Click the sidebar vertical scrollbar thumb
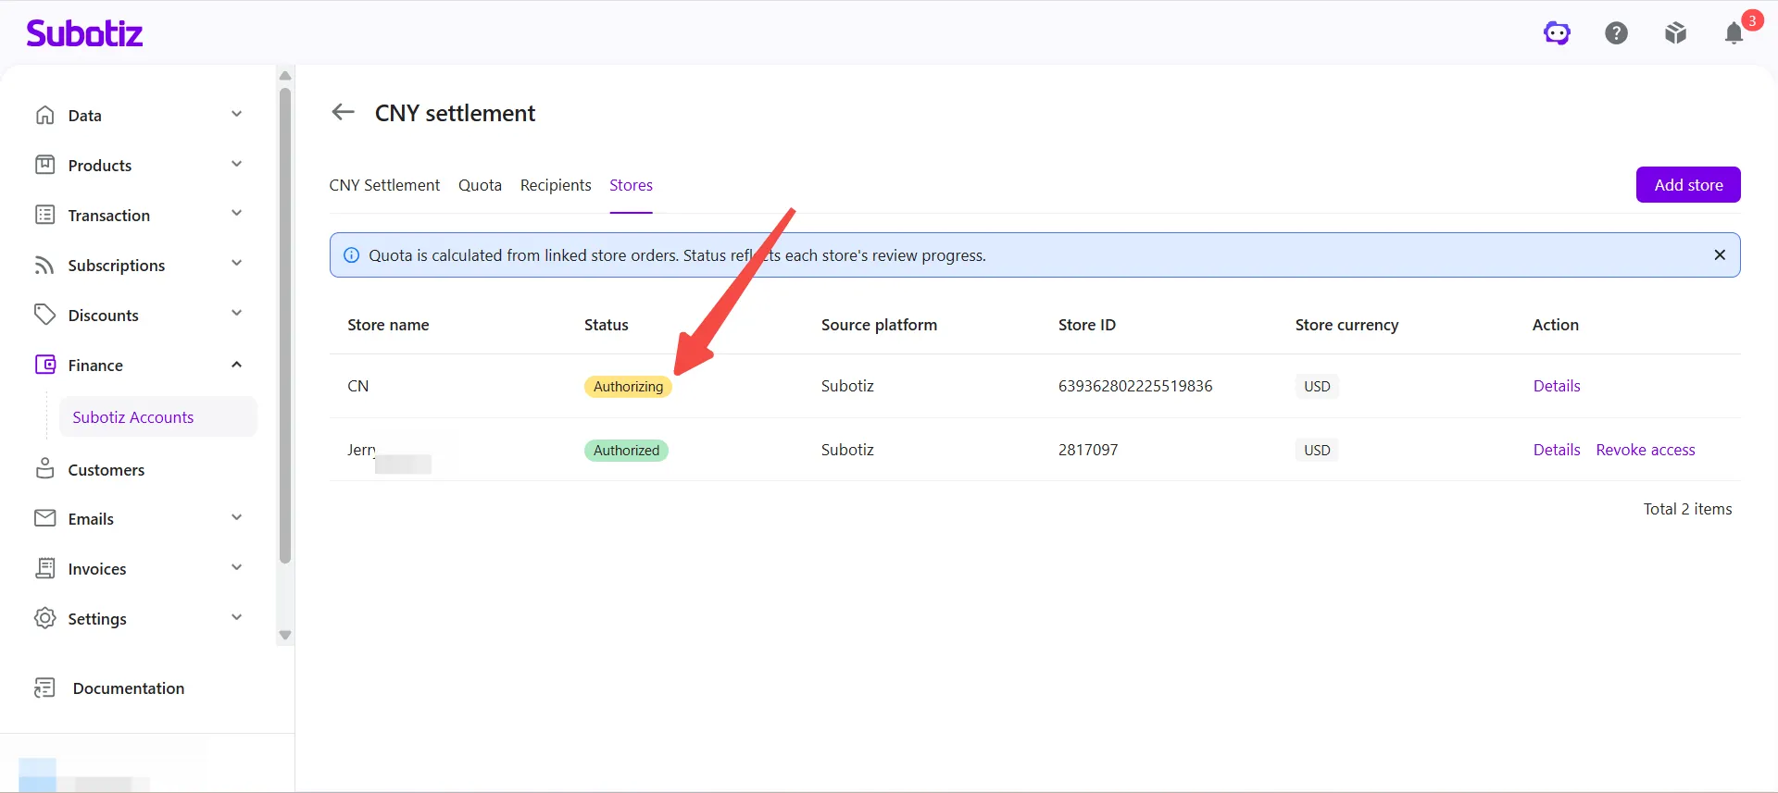Image resolution: width=1778 pixels, height=793 pixels. tap(285, 324)
